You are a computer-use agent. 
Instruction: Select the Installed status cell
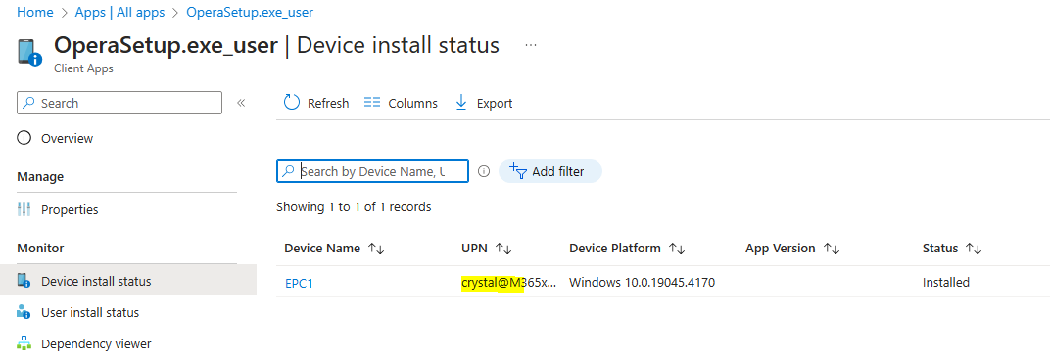[945, 282]
